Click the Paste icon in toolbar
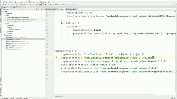Screen dimensions: 177x99 click(x=22, y=4)
